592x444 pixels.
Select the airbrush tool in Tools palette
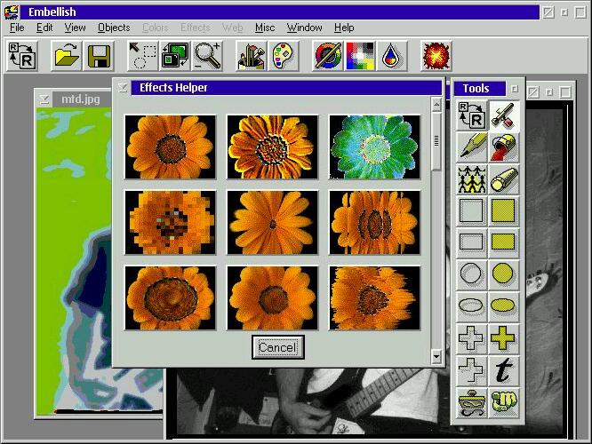[504, 115]
